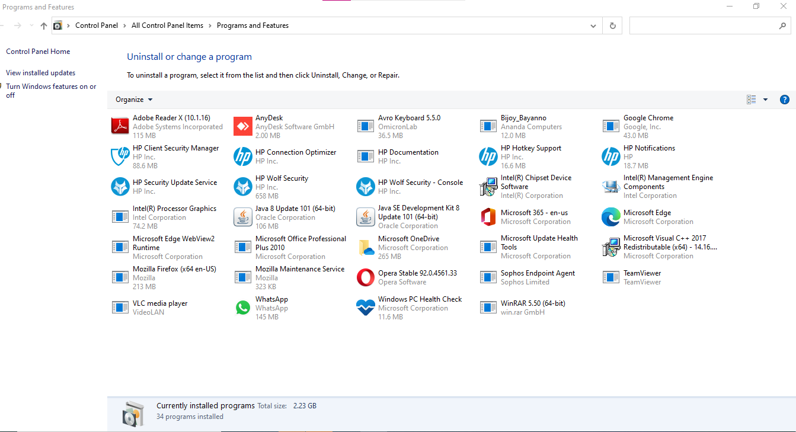The height and width of the screenshot is (432, 796).
Task: Select the Intel(R) Chipset Device Software icon
Action: click(488, 187)
